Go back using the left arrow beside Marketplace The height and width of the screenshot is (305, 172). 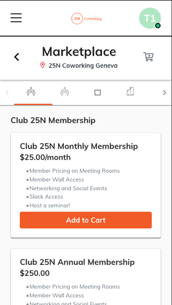pos(17,57)
